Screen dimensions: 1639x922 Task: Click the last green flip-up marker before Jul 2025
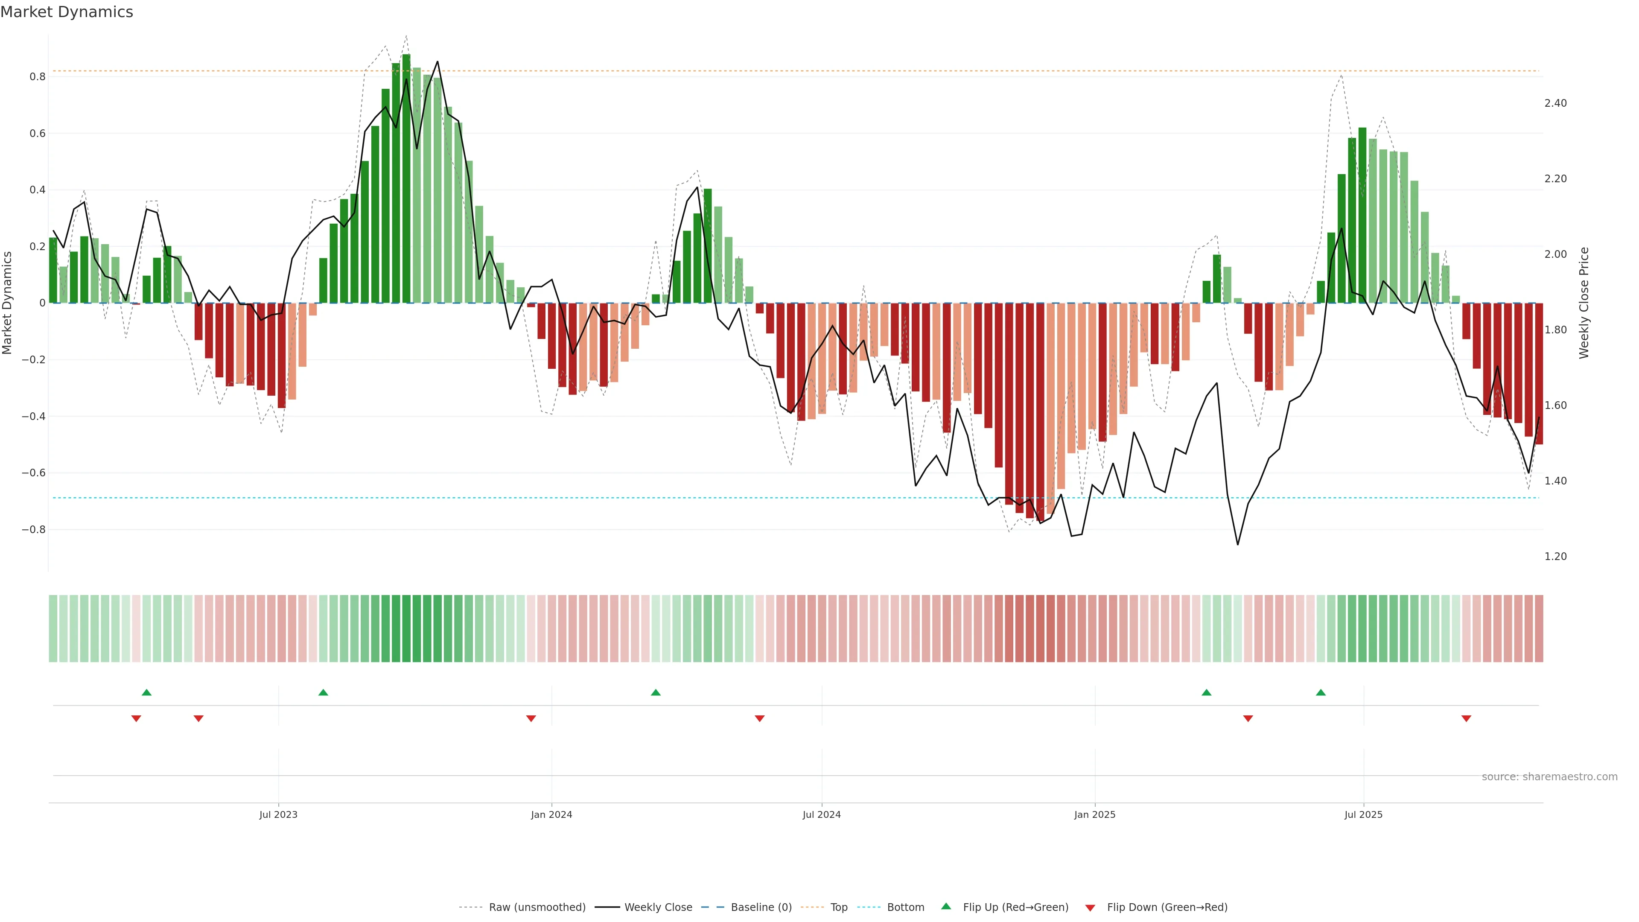click(1321, 692)
